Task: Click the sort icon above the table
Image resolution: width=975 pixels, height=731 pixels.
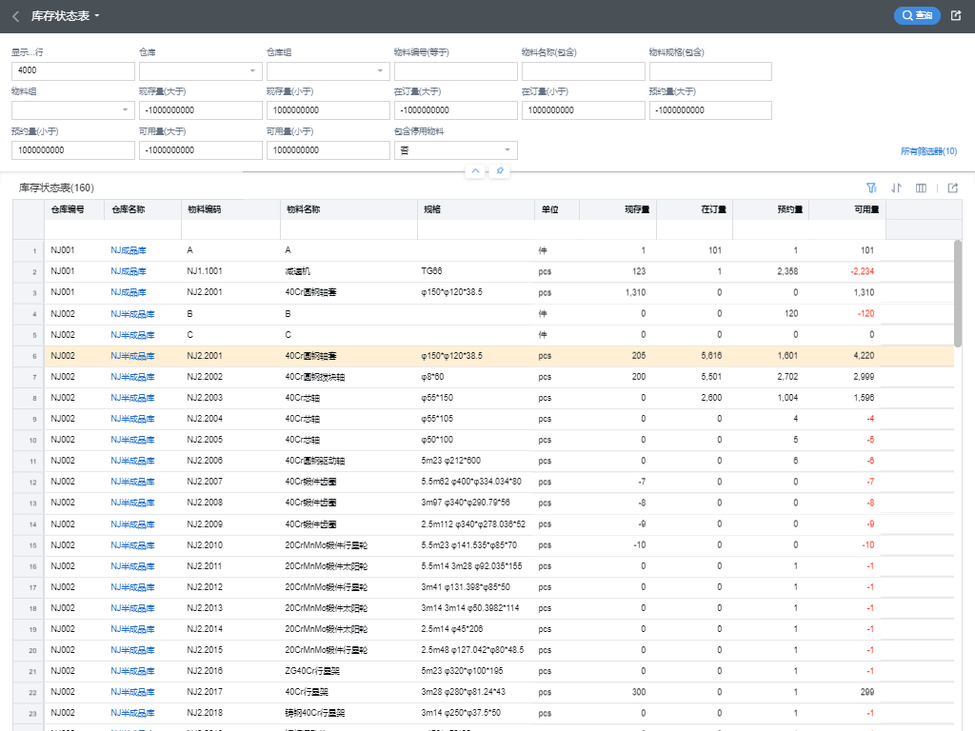Action: click(x=896, y=188)
